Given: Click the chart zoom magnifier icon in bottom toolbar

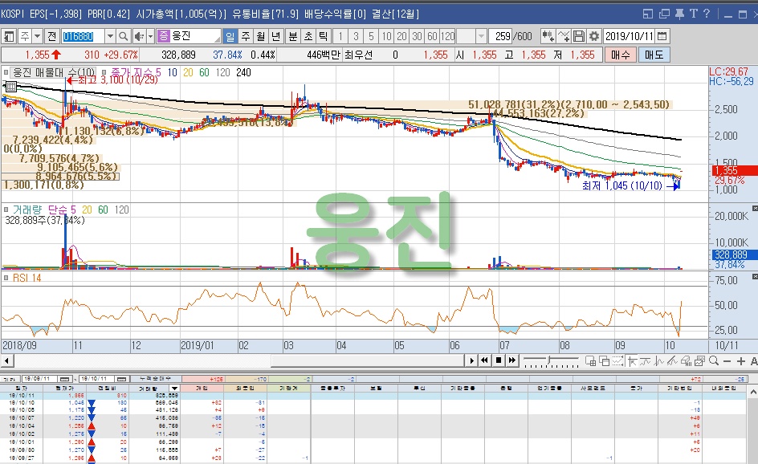Looking at the screenshot, I should tap(714, 361).
